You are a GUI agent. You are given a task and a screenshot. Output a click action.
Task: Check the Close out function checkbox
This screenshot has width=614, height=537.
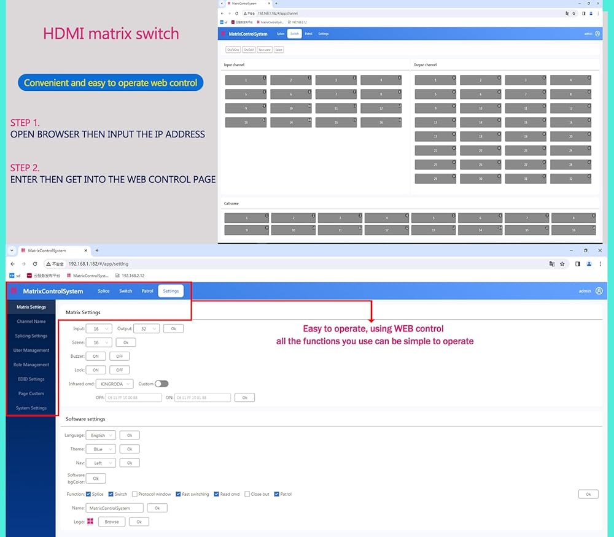point(247,494)
